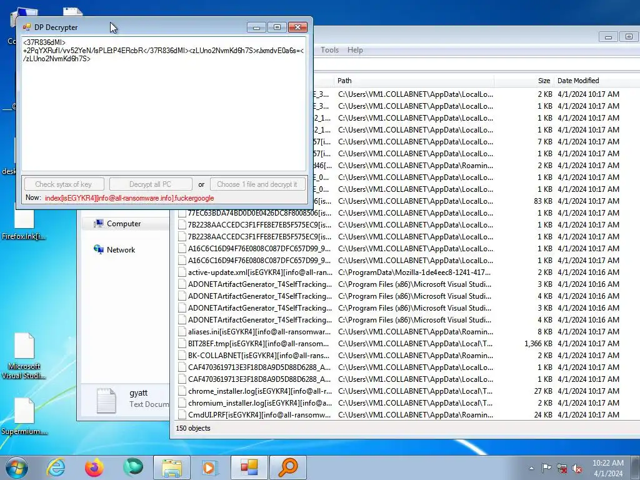This screenshot has width=640, height=480.
Task: Open Windows Explorer from the taskbar
Action: click(172, 467)
